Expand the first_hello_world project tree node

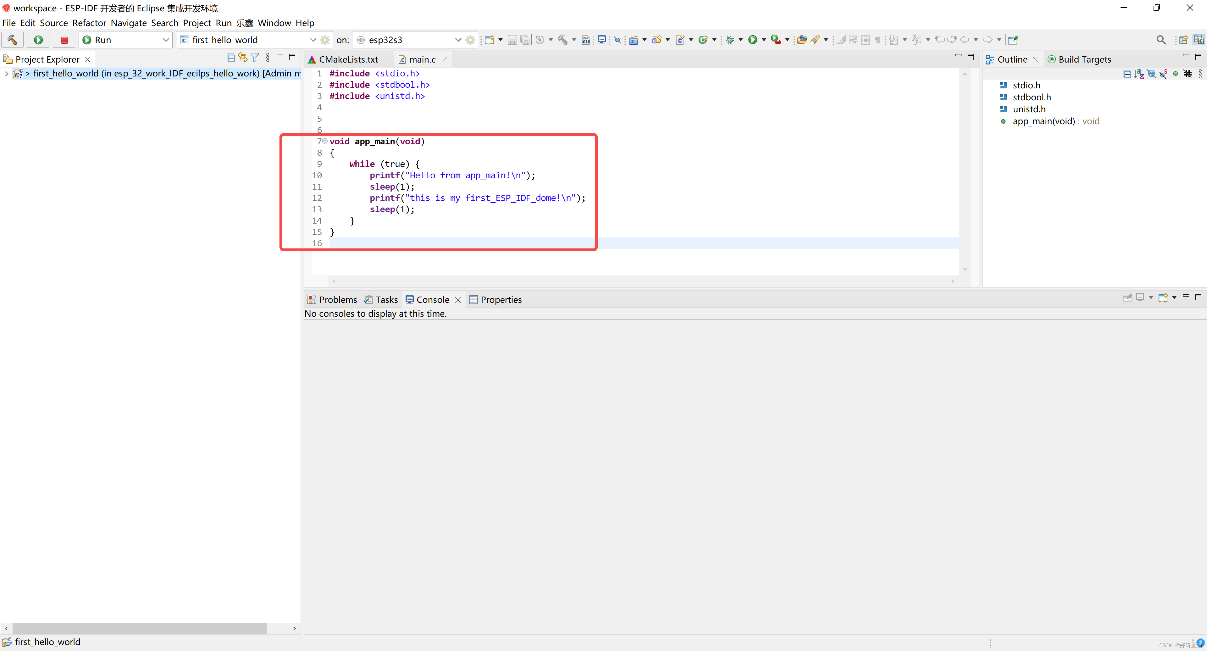tap(7, 74)
